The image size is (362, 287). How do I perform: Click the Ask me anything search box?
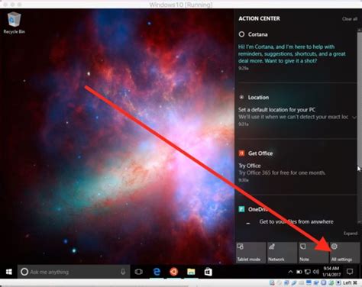coord(74,272)
